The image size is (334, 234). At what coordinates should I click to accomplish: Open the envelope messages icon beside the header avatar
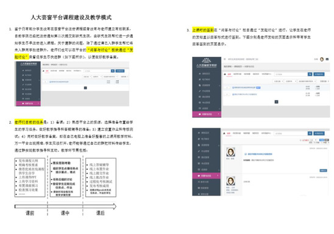click(x=327, y=59)
